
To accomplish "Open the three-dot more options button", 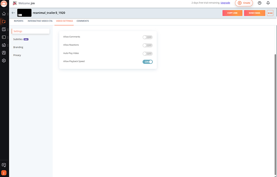I will [x=270, y=13].
